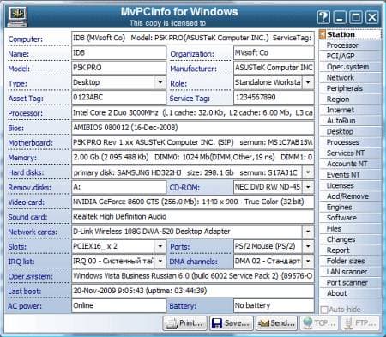The height and width of the screenshot is (337, 386).
Task: Open the Region section
Action: pyautogui.click(x=351, y=99)
